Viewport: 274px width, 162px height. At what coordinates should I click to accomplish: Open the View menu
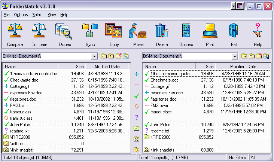52,15
